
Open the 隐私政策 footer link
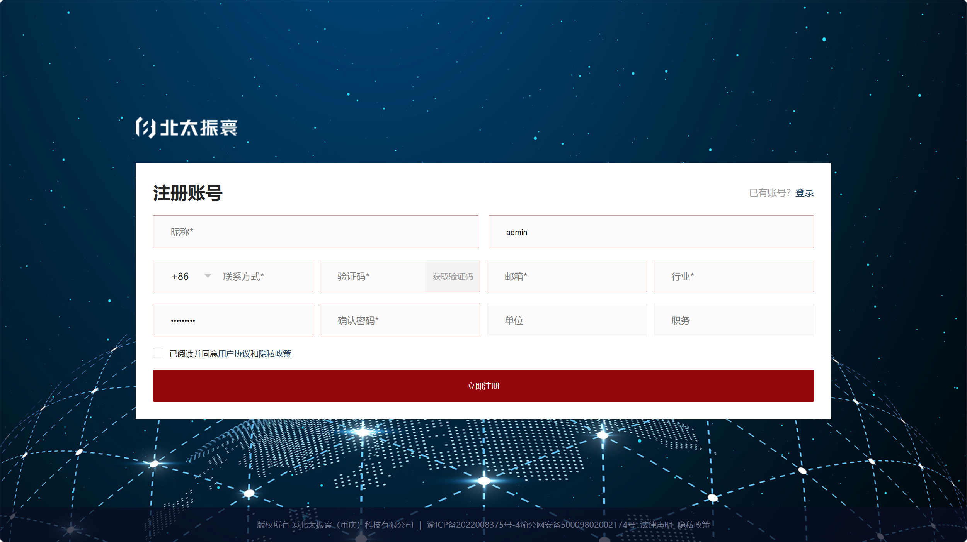click(x=694, y=525)
